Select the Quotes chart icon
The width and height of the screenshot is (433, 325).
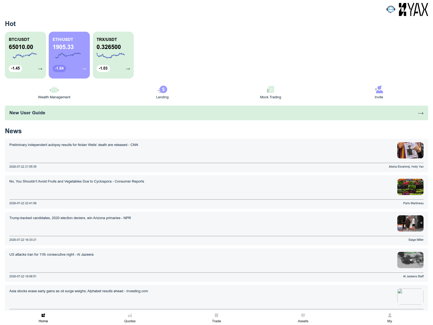[x=130, y=315]
